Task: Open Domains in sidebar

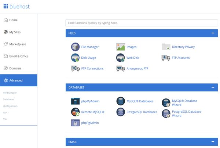Action: [19, 68]
